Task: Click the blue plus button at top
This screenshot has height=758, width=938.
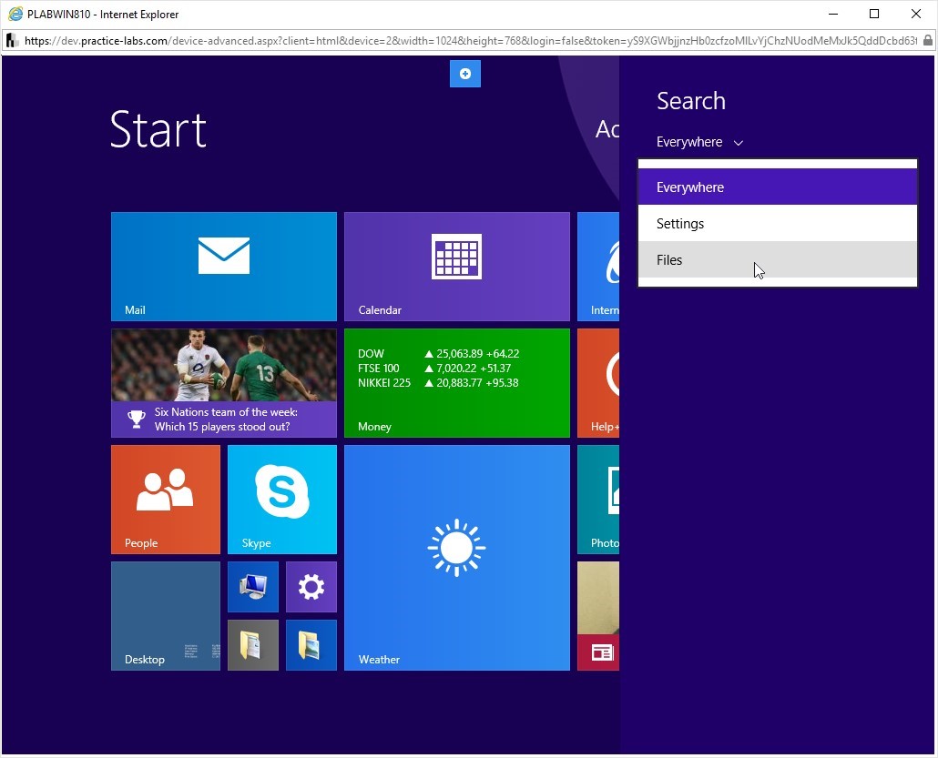Action: click(x=465, y=74)
